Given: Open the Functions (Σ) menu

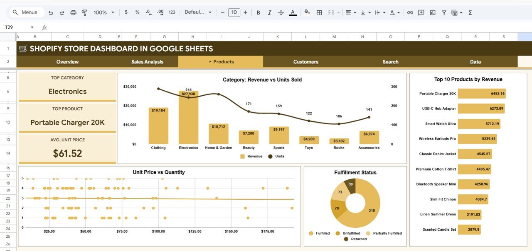Looking at the screenshot, I should 470,12.
